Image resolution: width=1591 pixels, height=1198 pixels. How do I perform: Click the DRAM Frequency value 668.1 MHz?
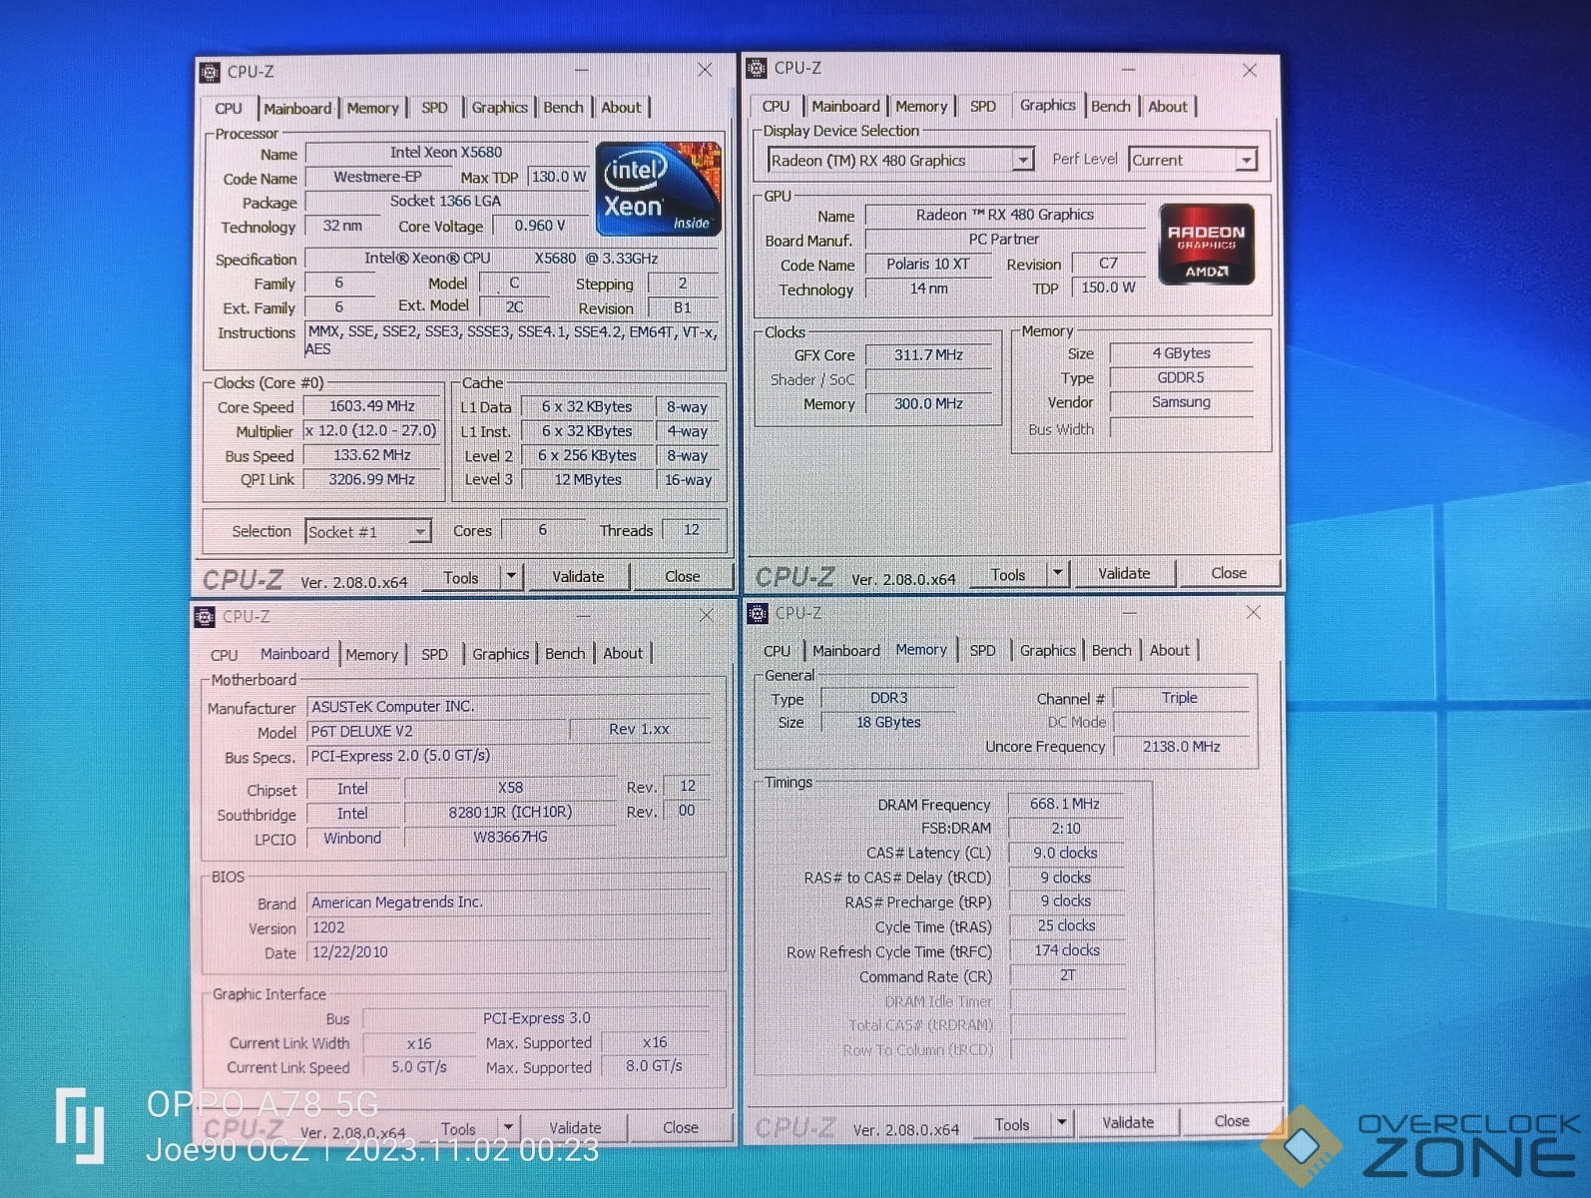click(x=1065, y=804)
